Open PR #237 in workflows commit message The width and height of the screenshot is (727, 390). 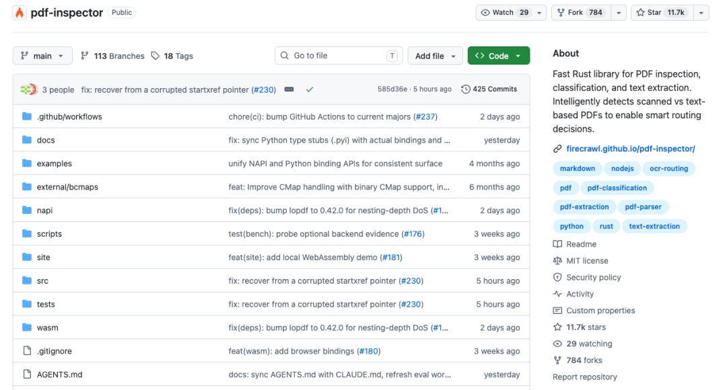(425, 117)
